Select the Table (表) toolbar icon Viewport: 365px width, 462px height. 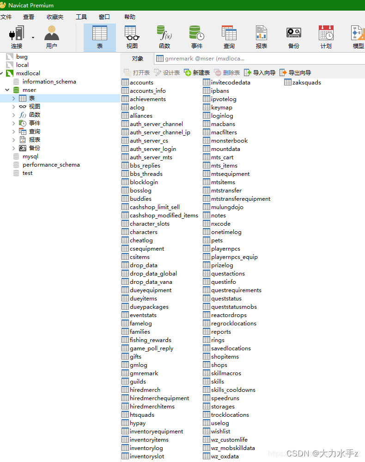(100, 37)
